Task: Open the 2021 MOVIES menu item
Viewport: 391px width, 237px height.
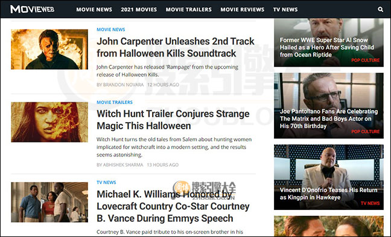Action: (x=139, y=10)
